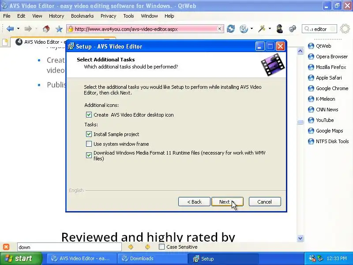This screenshot has height=265, width=353.
Task: Open the gears settings icon in toolbar
Action: coord(293,29)
